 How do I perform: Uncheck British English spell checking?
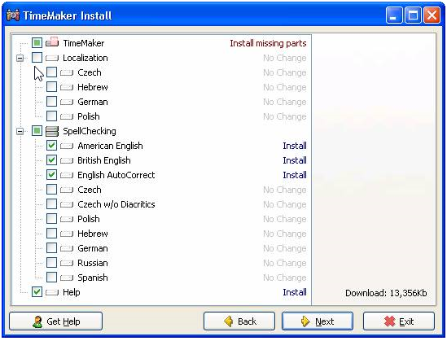pos(51,160)
